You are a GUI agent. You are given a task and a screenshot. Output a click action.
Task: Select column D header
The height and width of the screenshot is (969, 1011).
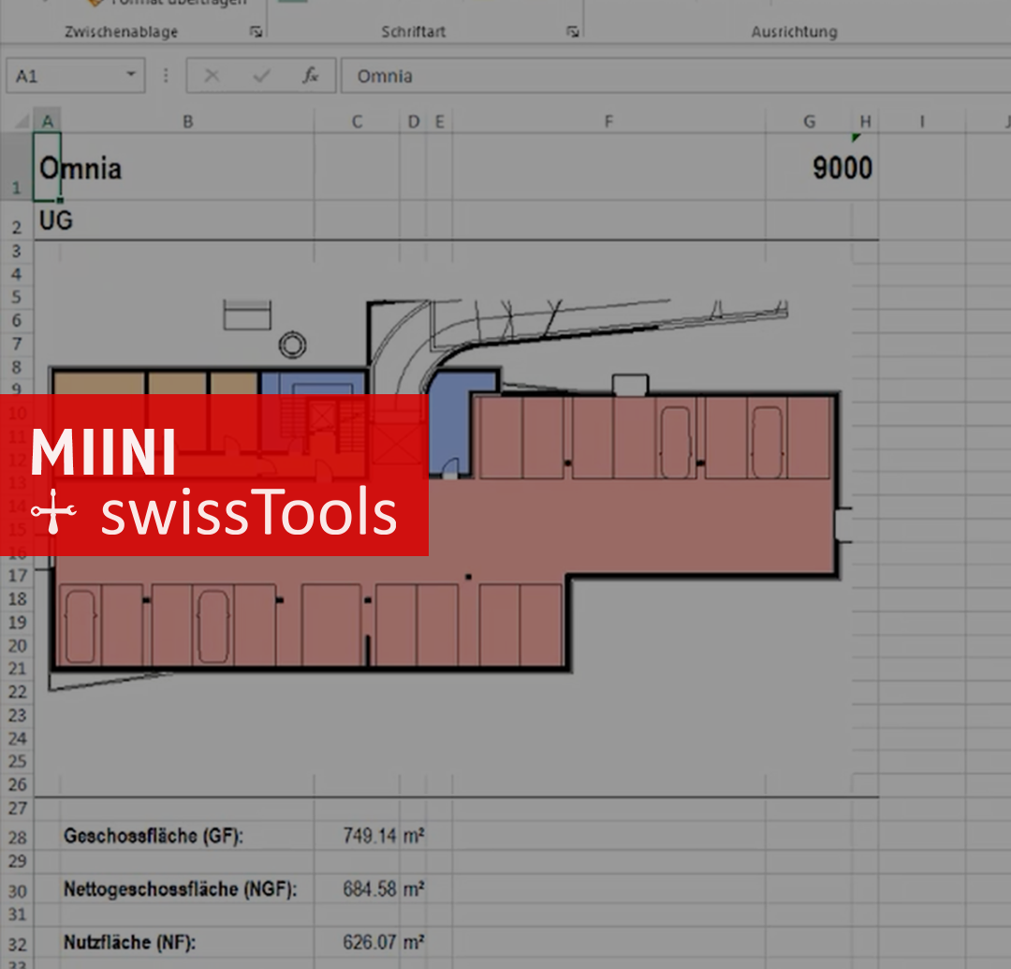(x=414, y=121)
